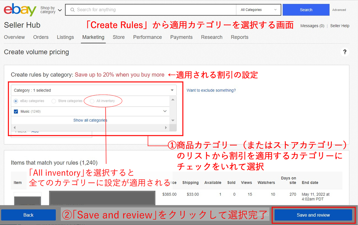The width and height of the screenshot is (358, 225).
Task: Click the Views column header
Action: coord(246,183)
